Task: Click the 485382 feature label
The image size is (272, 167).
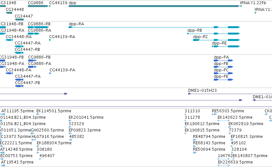Action: point(77,137)
